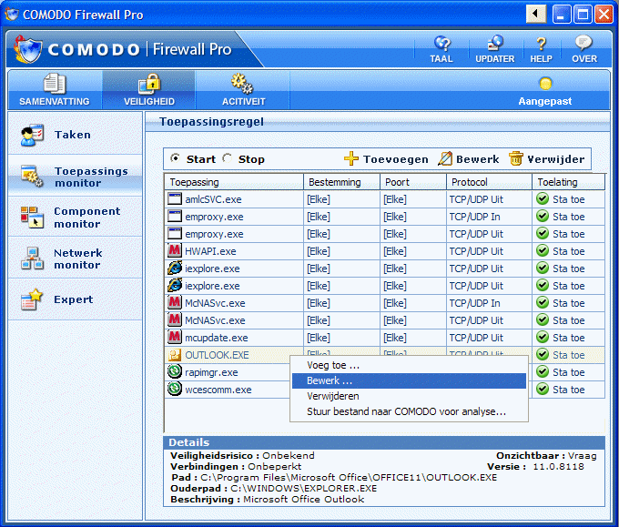Switch to the VEILIGHEID tab
The width and height of the screenshot is (619, 527).
(149, 90)
